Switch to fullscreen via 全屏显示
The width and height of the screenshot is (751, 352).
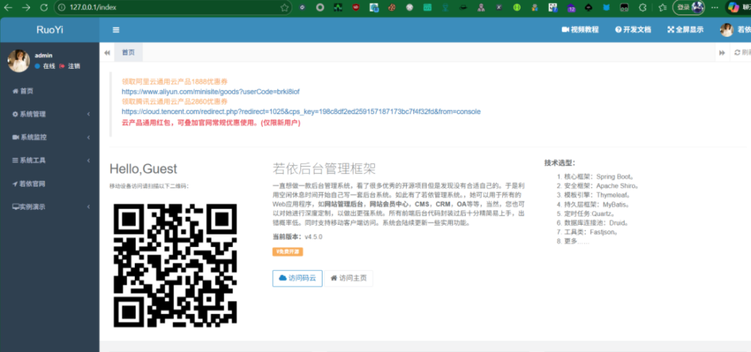[x=686, y=30]
